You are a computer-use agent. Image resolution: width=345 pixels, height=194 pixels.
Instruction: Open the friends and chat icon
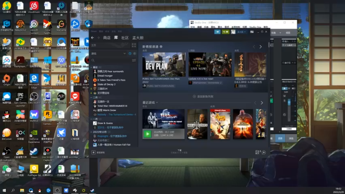coord(264,153)
